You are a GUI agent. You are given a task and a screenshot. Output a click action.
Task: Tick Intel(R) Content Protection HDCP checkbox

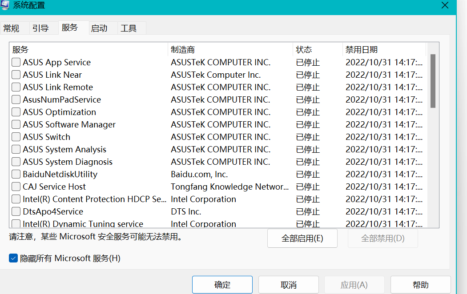[x=16, y=199]
